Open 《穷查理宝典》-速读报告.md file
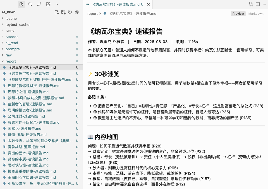The height and width of the screenshot is (189, 268). click(x=41, y=73)
